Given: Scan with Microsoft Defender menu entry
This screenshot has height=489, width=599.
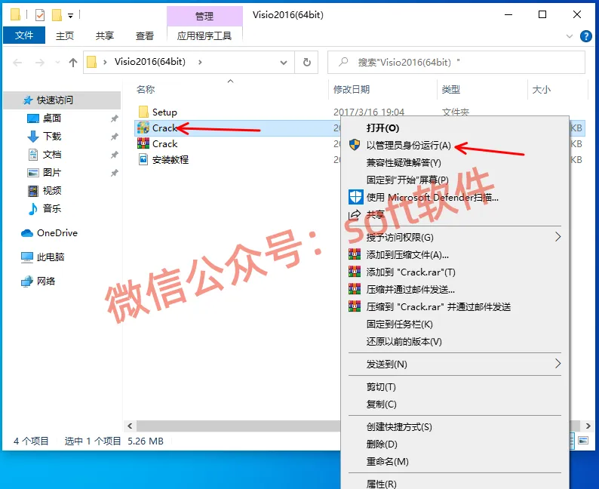Looking at the screenshot, I should pyautogui.click(x=432, y=198).
